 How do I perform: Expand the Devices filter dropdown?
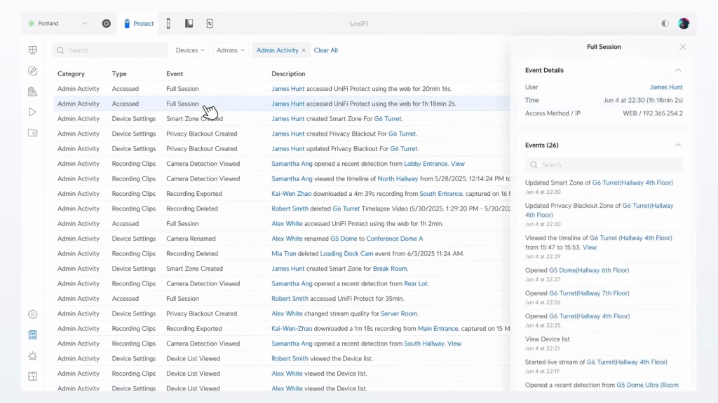[x=190, y=50]
